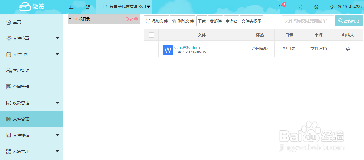Open user menu 李(18019145428)
This screenshot has height=160, width=364.
[x=346, y=7]
